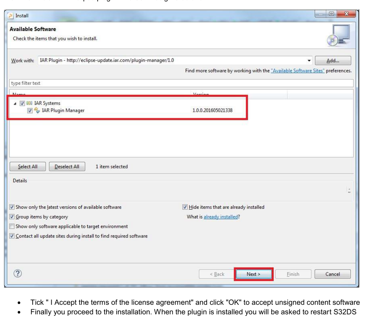Uncheck Contact all update sites during install
This screenshot has width=379, height=325.
click(x=12, y=236)
